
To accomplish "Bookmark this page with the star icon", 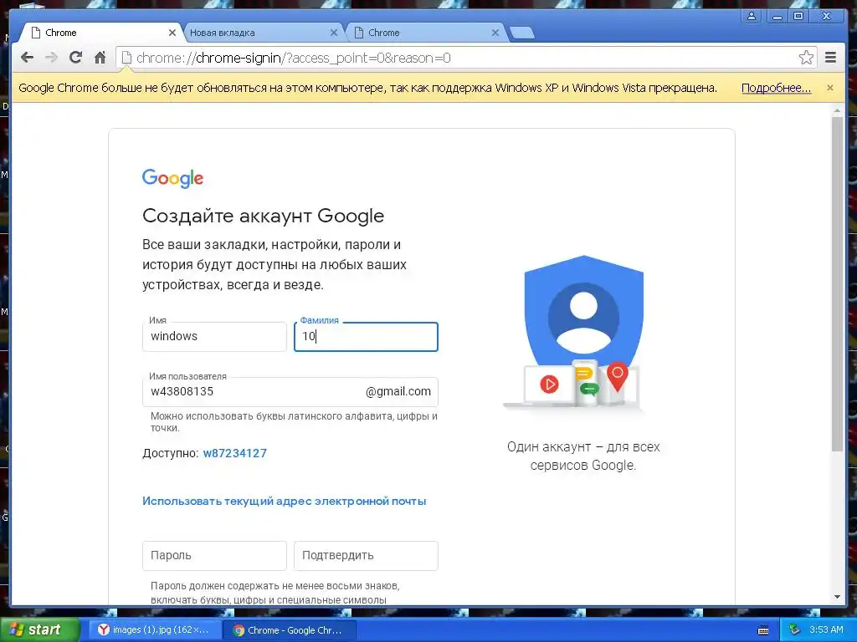I will [x=806, y=58].
